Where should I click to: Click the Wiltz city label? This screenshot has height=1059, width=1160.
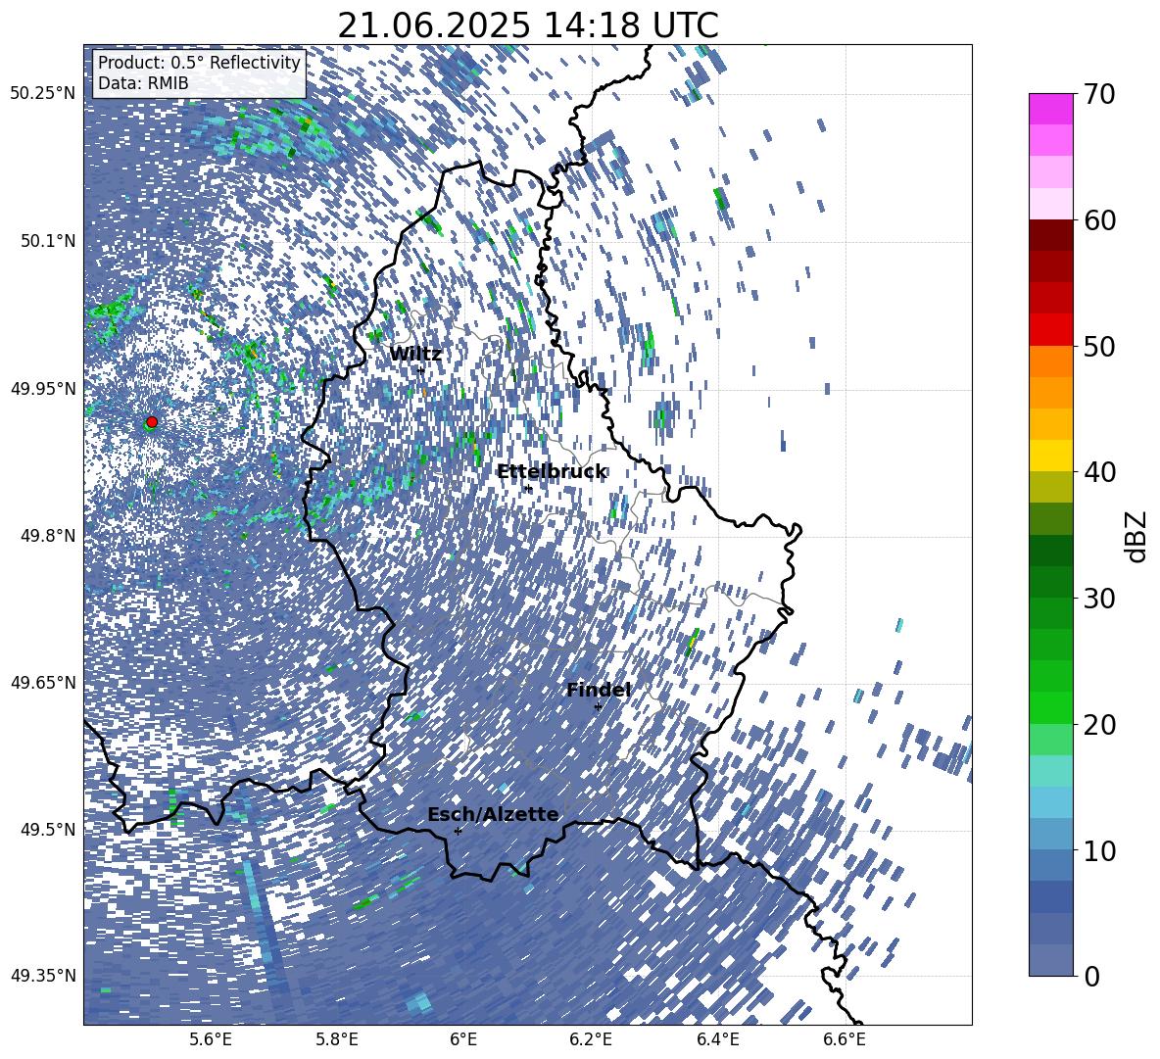pos(415,354)
